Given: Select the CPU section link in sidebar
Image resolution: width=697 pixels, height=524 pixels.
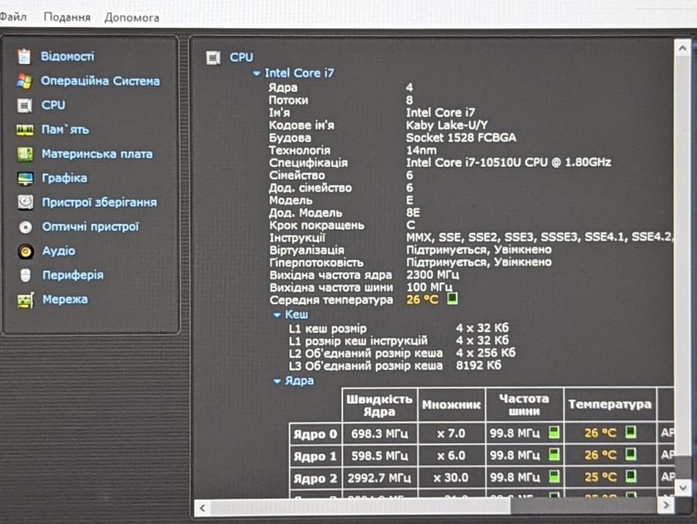Looking at the screenshot, I should point(53,105).
